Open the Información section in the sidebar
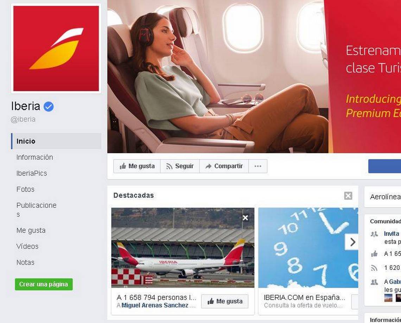Viewport: 401px width, 323px height. click(x=35, y=157)
